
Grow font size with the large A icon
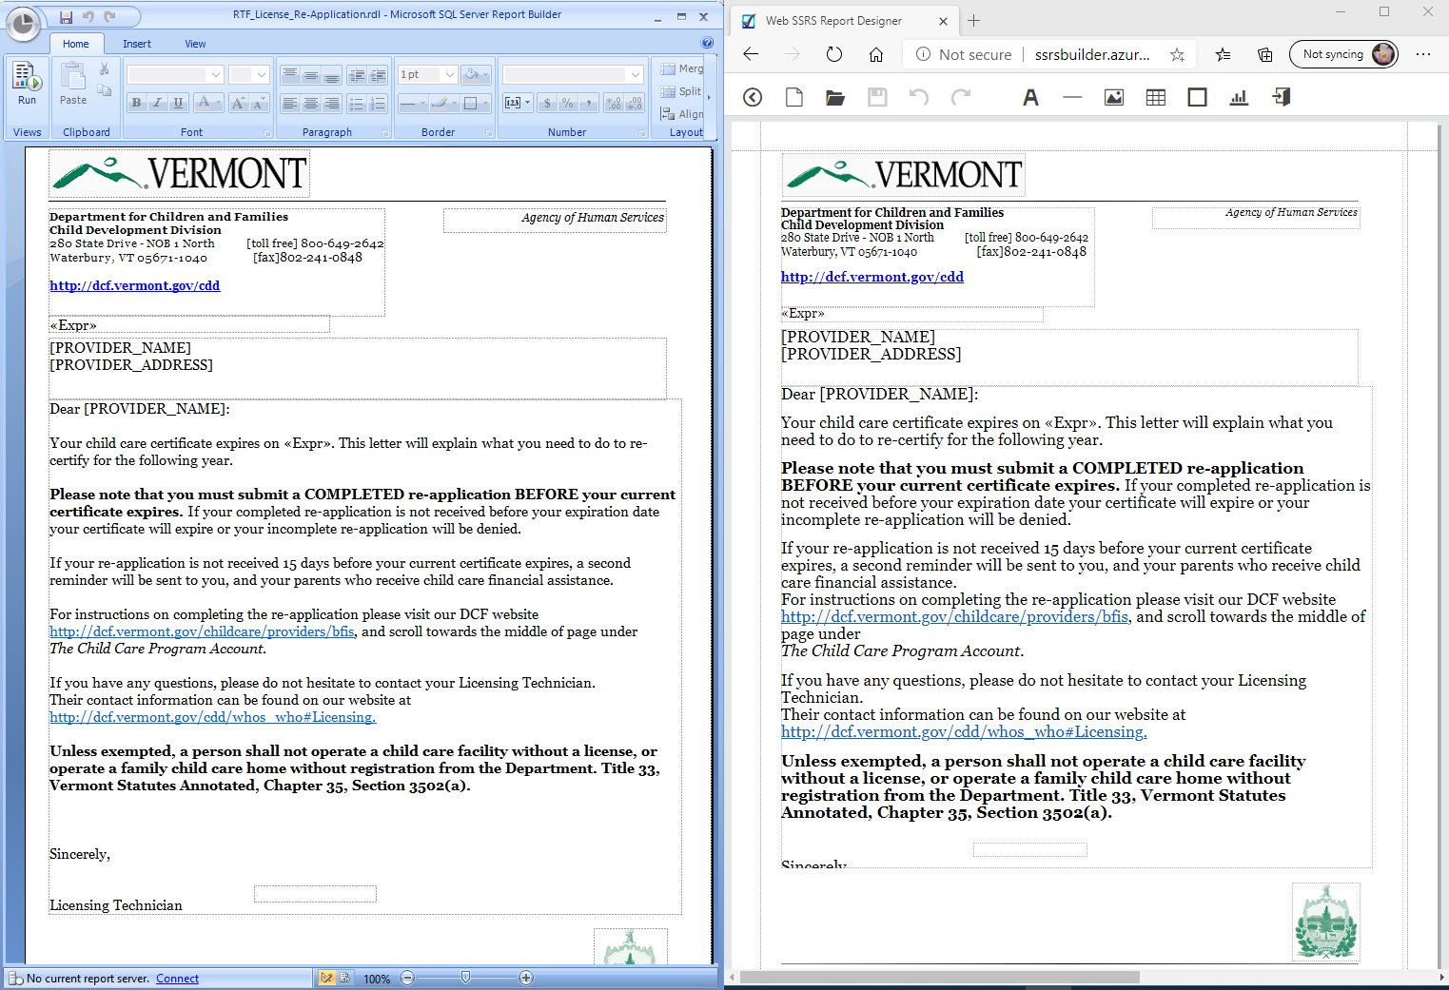pyautogui.click(x=238, y=103)
